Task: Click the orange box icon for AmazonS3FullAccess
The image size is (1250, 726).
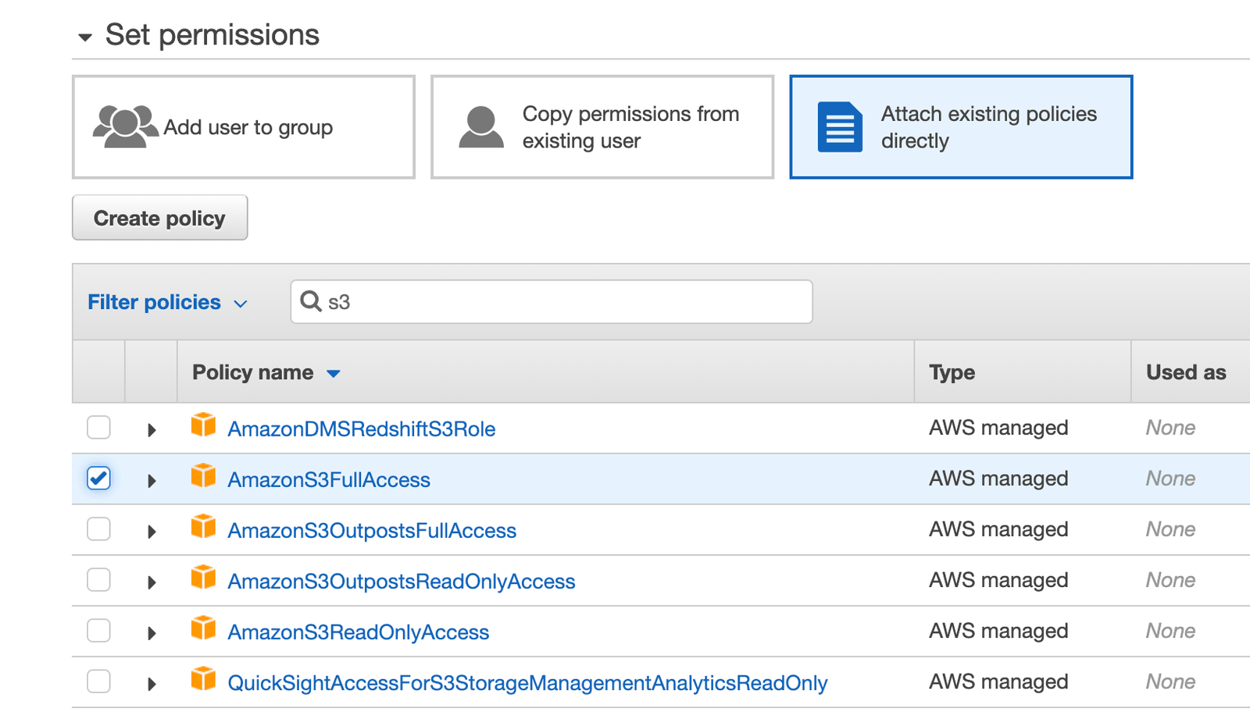Action: [x=204, y=476]
